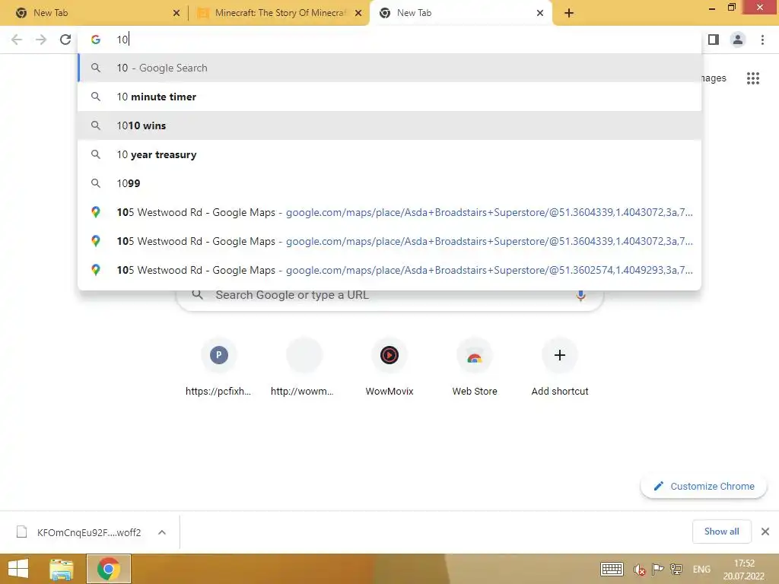Open the on-screen keyboard tray icon
779x584 pixels.
click(x=612, y=569)
